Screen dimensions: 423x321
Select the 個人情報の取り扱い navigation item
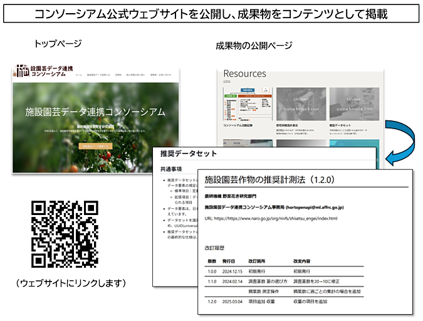pyautogui.click(x=136, y=74)
